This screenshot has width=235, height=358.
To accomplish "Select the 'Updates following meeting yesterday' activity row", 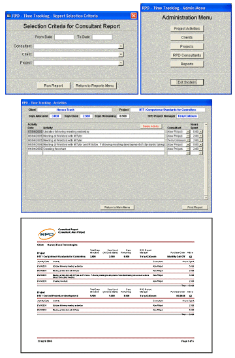I will [104, 132].
